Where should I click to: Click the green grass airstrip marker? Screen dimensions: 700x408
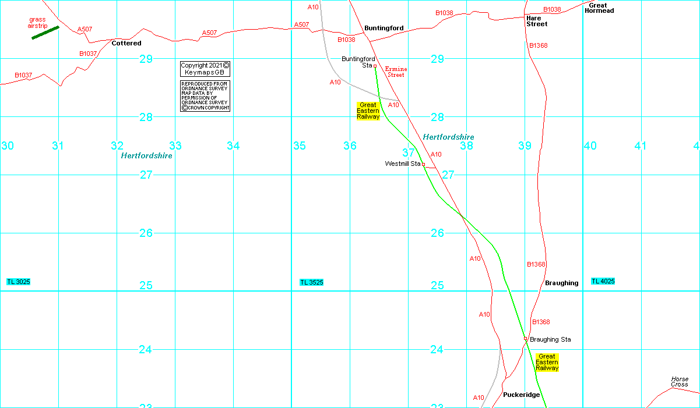45,33
